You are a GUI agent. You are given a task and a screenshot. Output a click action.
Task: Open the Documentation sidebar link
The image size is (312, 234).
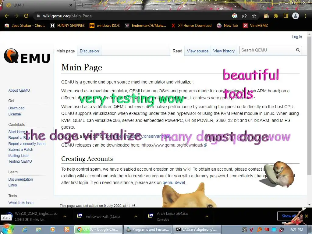20,179
